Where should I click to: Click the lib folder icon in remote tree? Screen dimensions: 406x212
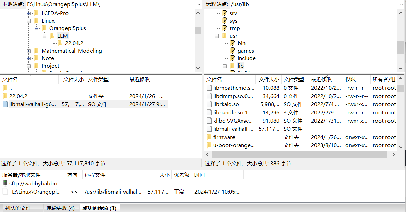(x=232, y=66)
